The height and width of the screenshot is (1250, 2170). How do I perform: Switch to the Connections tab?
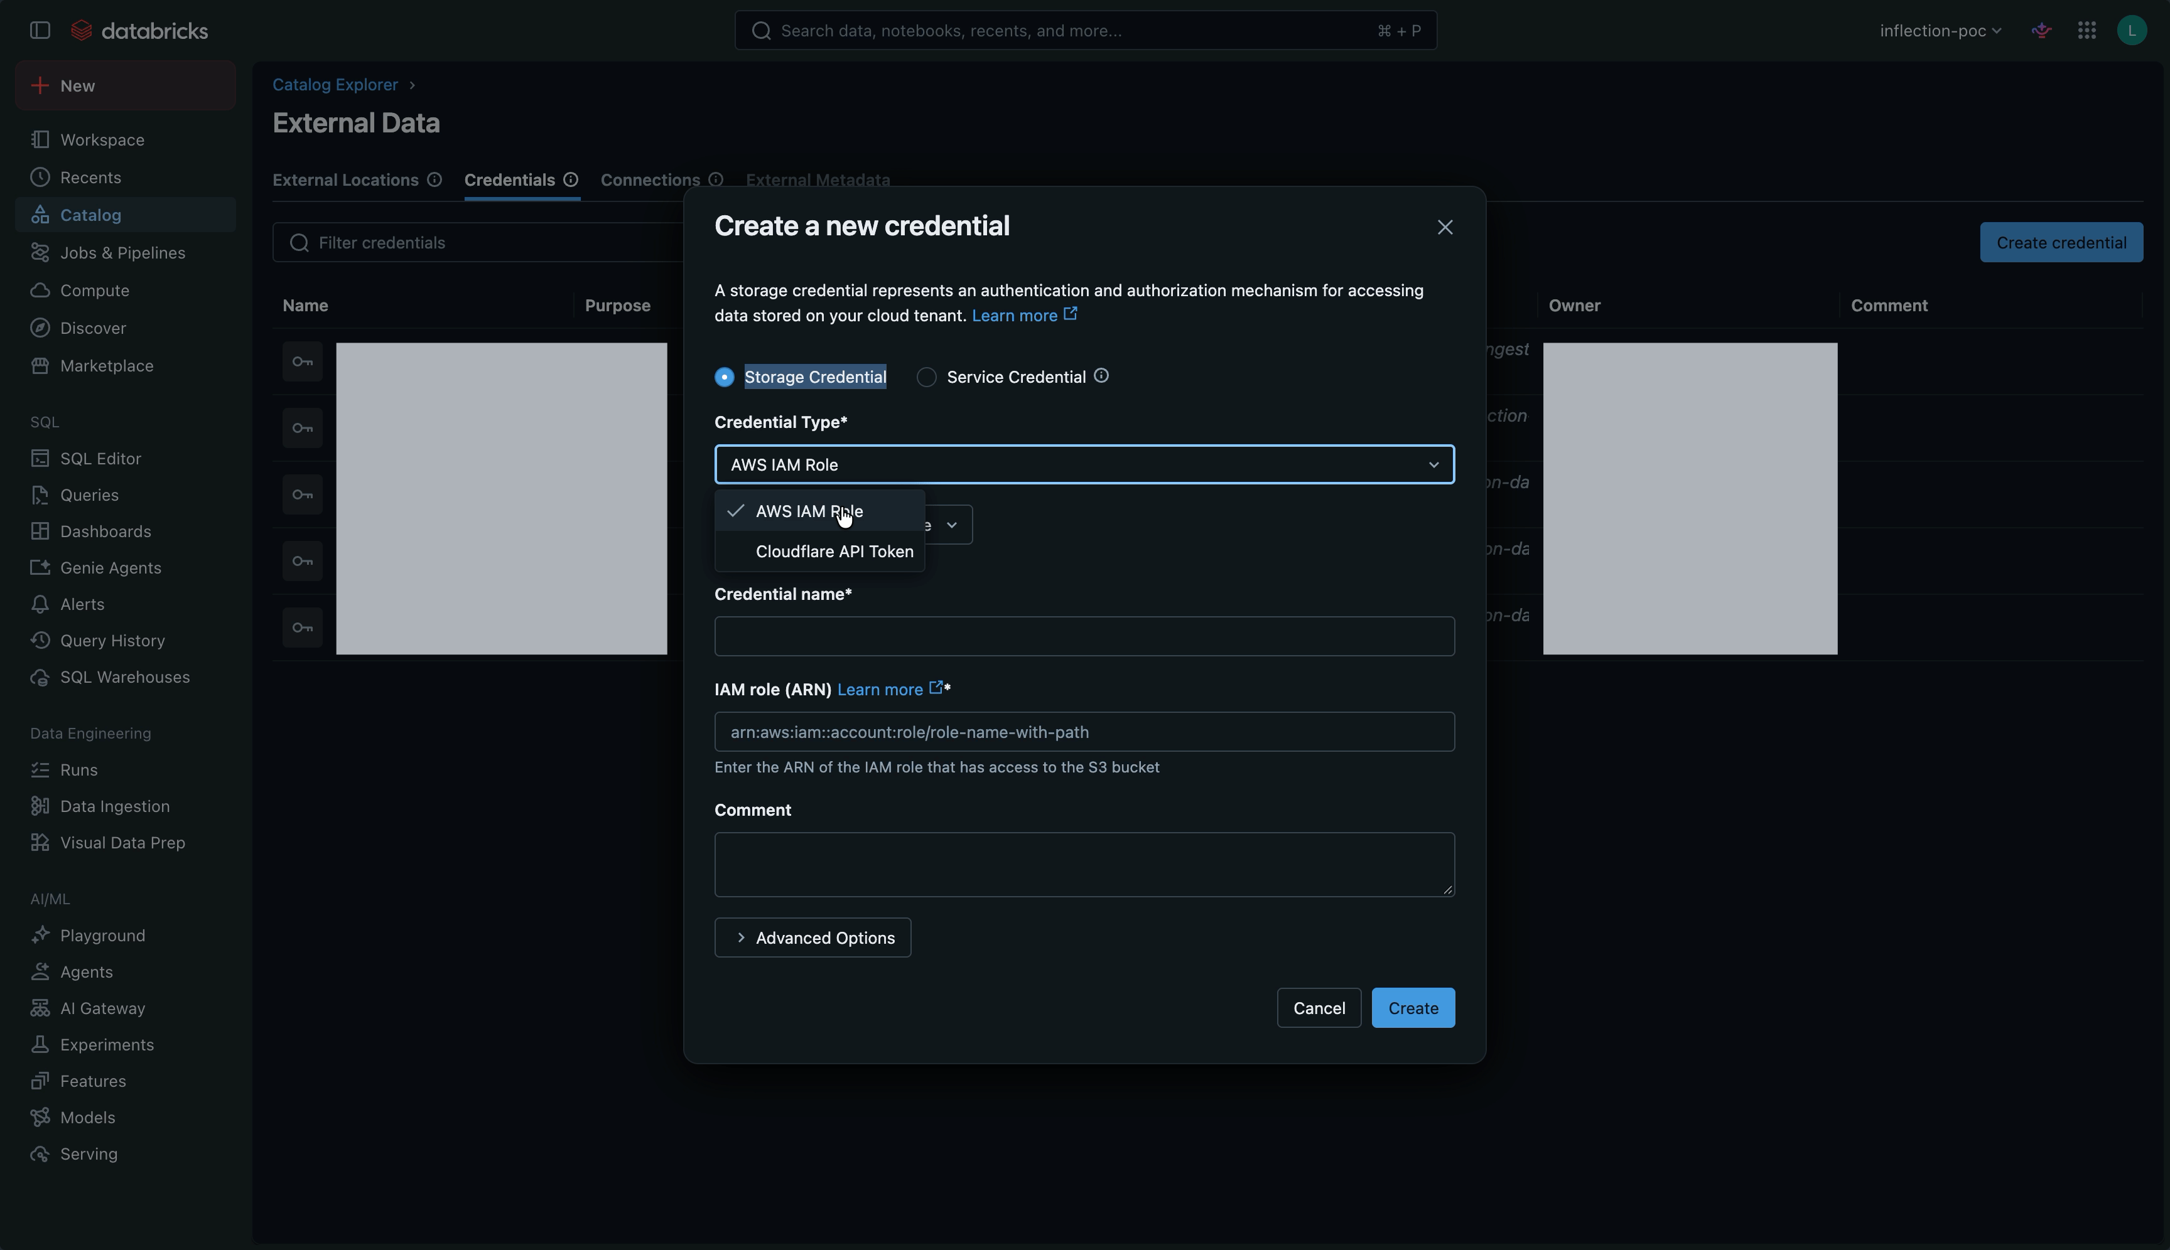pos(650,179)
